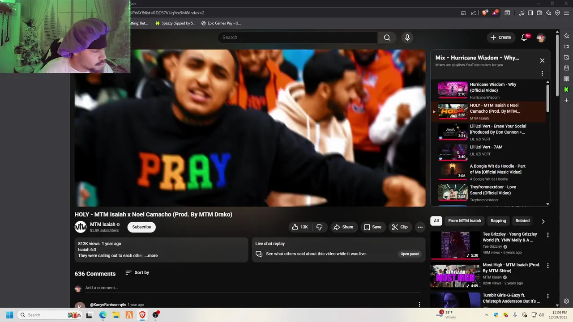This screenshot has width=573, height=322.
Task: Open Tee Grizzley Young Grizzley World thumbnail
Action: 455,245
